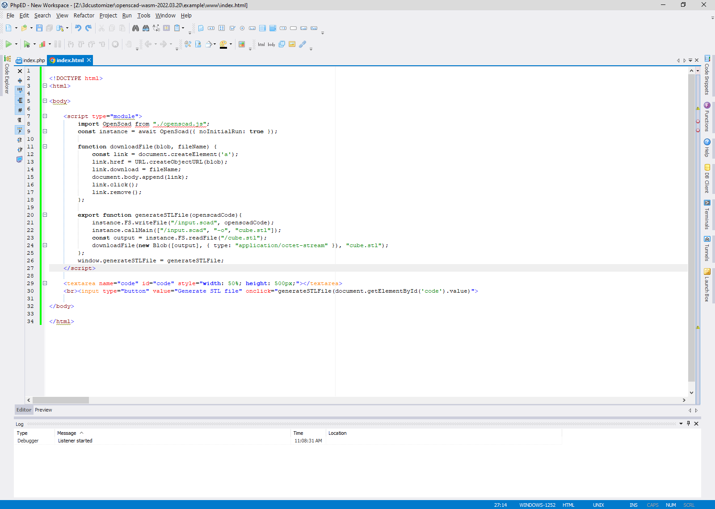Click the New Document toolbar icon

(8, 28)
